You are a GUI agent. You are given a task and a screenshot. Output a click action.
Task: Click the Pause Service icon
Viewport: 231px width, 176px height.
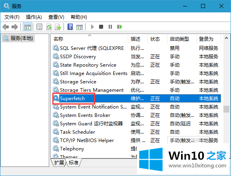pos(110,27)
